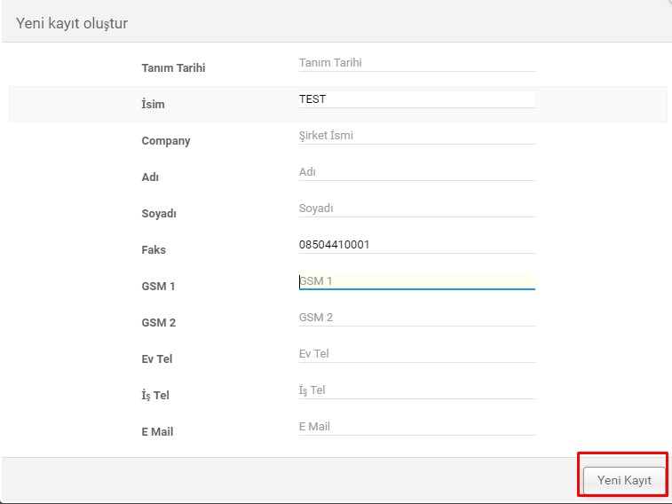
Task: Click the Company label text
Action: 166,141
